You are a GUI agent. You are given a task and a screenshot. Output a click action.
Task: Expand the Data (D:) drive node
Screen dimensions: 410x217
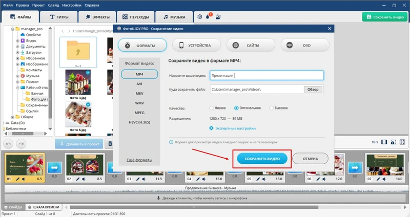coord(5,123)
